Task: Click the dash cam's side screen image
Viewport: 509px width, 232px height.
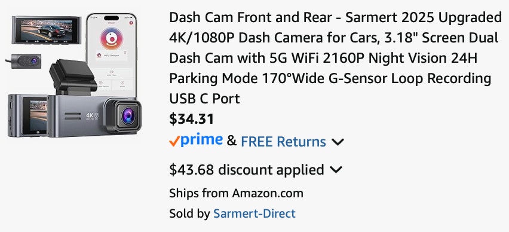Action: tap(35, 115)
